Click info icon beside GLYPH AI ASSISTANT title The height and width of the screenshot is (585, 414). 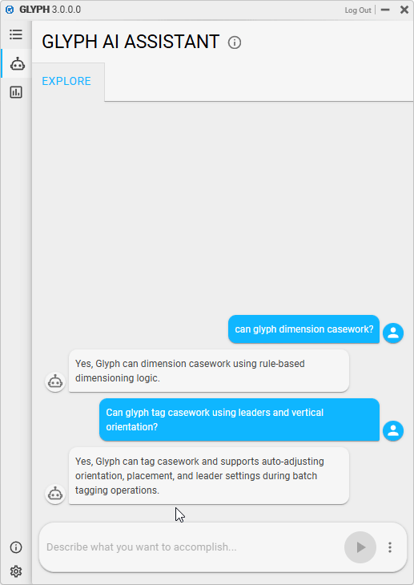pyautogui.click(x=235, y=42)
